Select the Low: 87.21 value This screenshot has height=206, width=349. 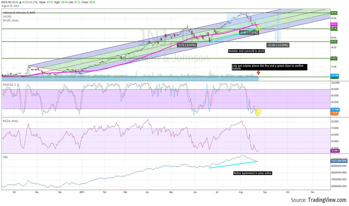click(x=75, y=2)
